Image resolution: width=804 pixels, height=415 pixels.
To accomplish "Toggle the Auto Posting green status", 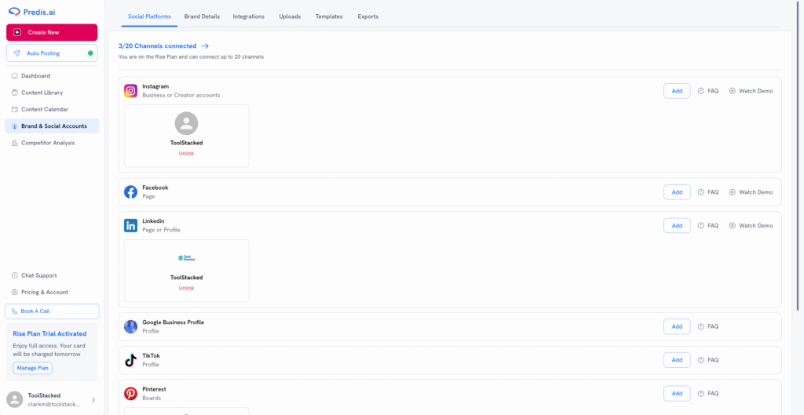I will [90, 53].
